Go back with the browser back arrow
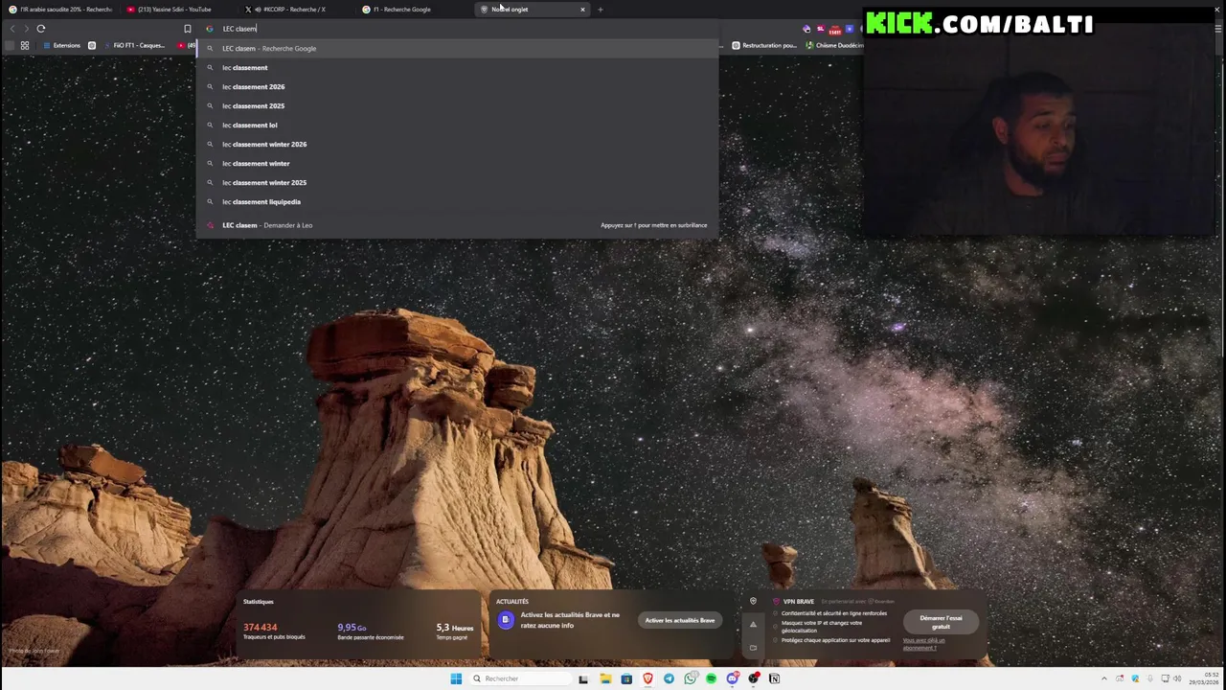 tap(11, 29)
